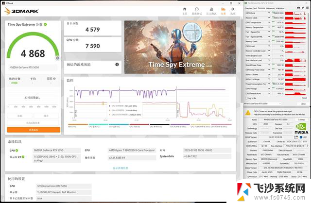Switch to the Validation tab in GPU-Z
Image resolution: width=311 pixels, height=203 pixels.
click(280, 8)
